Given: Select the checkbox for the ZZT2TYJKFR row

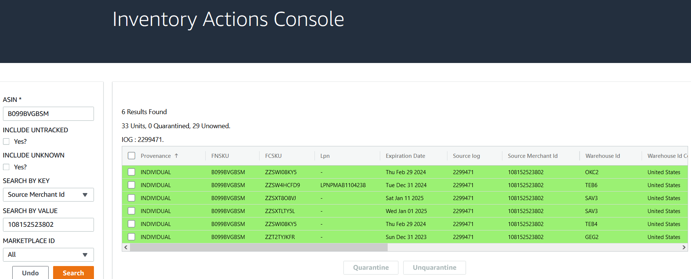Looking at the screenshot, I should pos(131,237).
